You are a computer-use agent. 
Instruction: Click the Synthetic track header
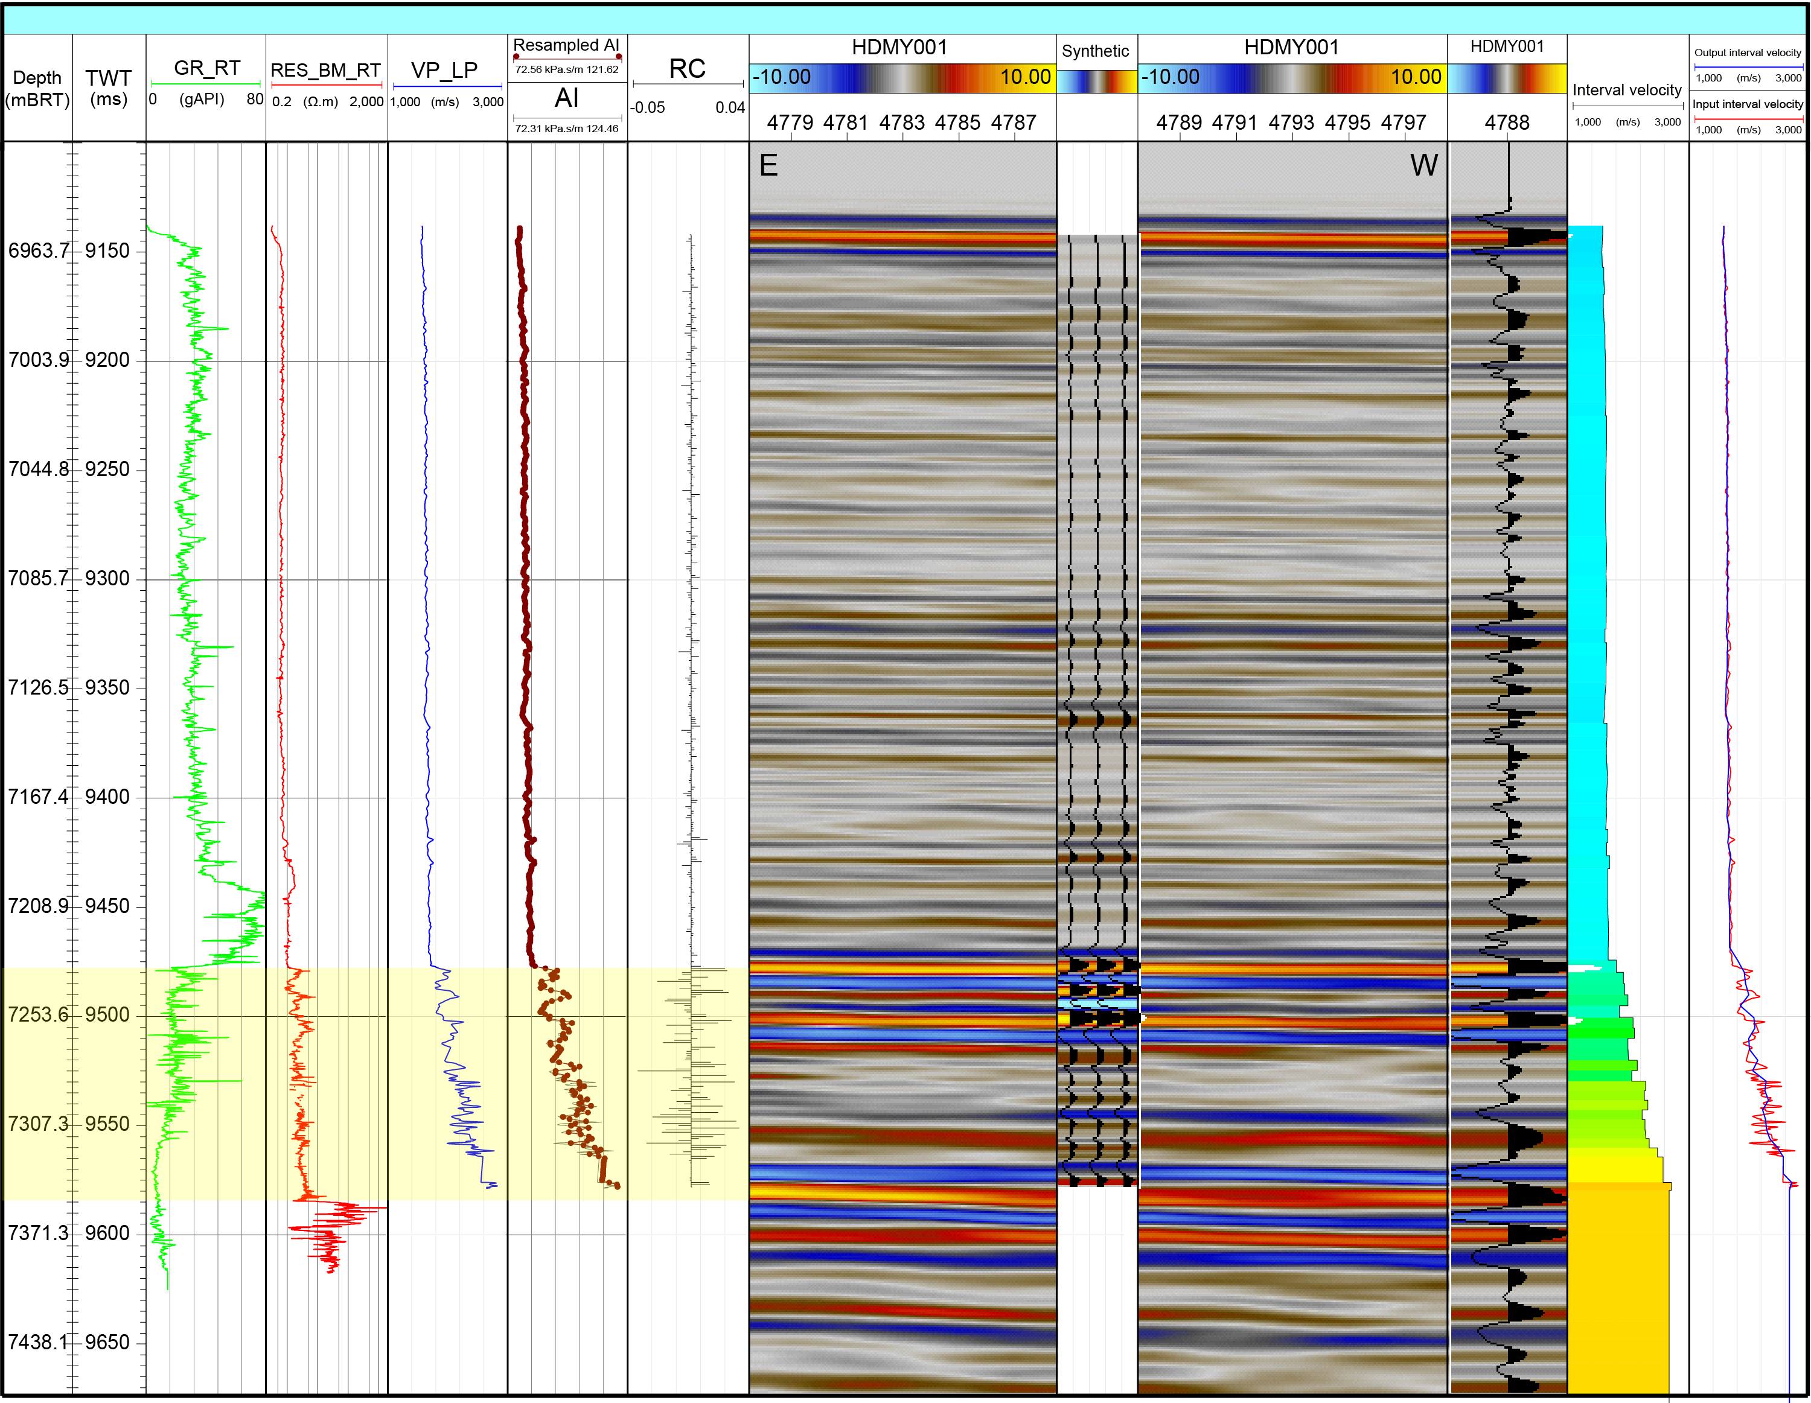[1096, 51]
